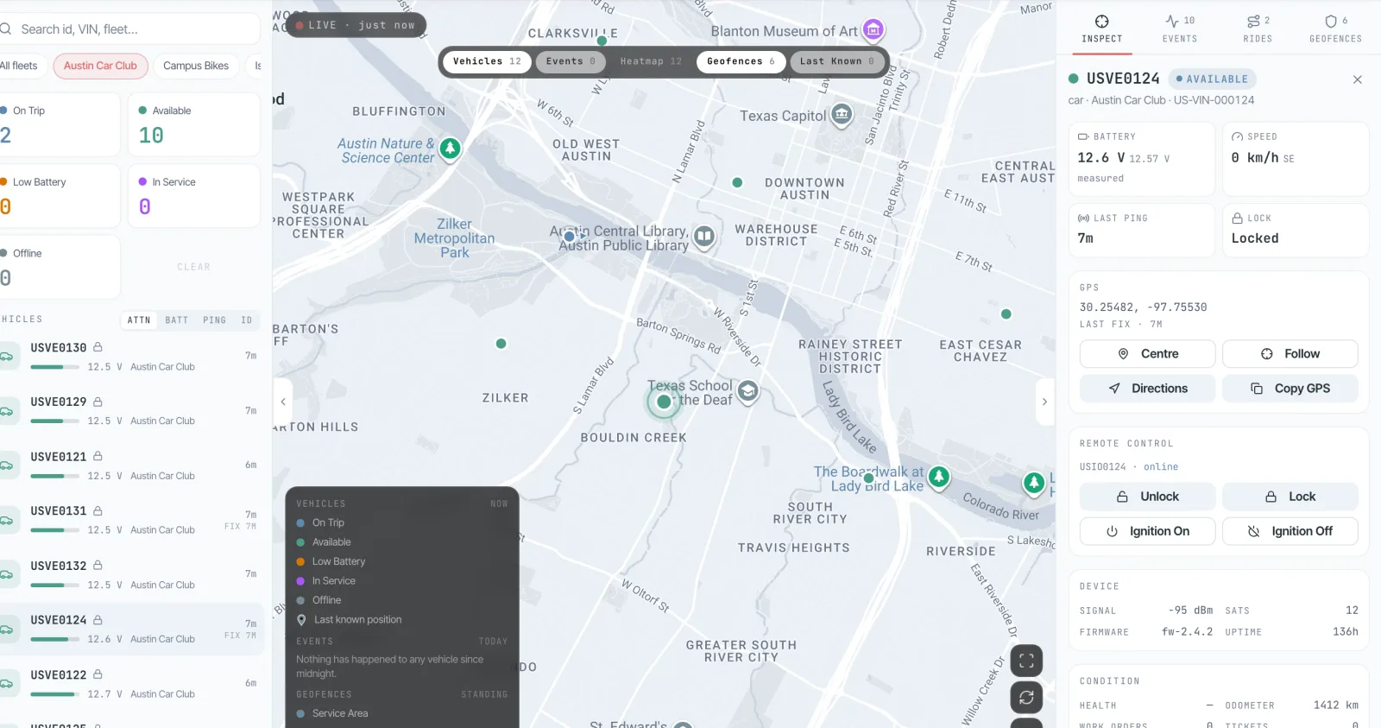
Task: Click Copy GPS button
Action: (x=1290, y=389)
